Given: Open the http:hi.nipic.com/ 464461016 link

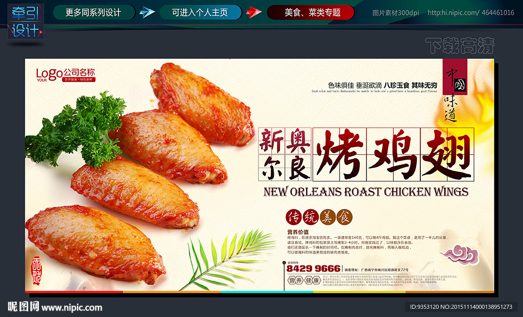Looking at the screenshot, I should pyautogui.click(x=471, y=13).
